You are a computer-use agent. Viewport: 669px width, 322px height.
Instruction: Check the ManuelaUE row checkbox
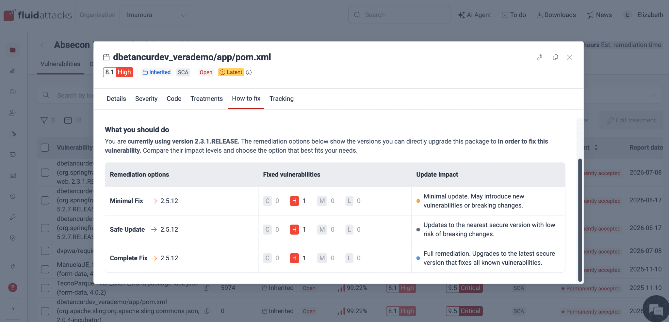tap(45, 269)
